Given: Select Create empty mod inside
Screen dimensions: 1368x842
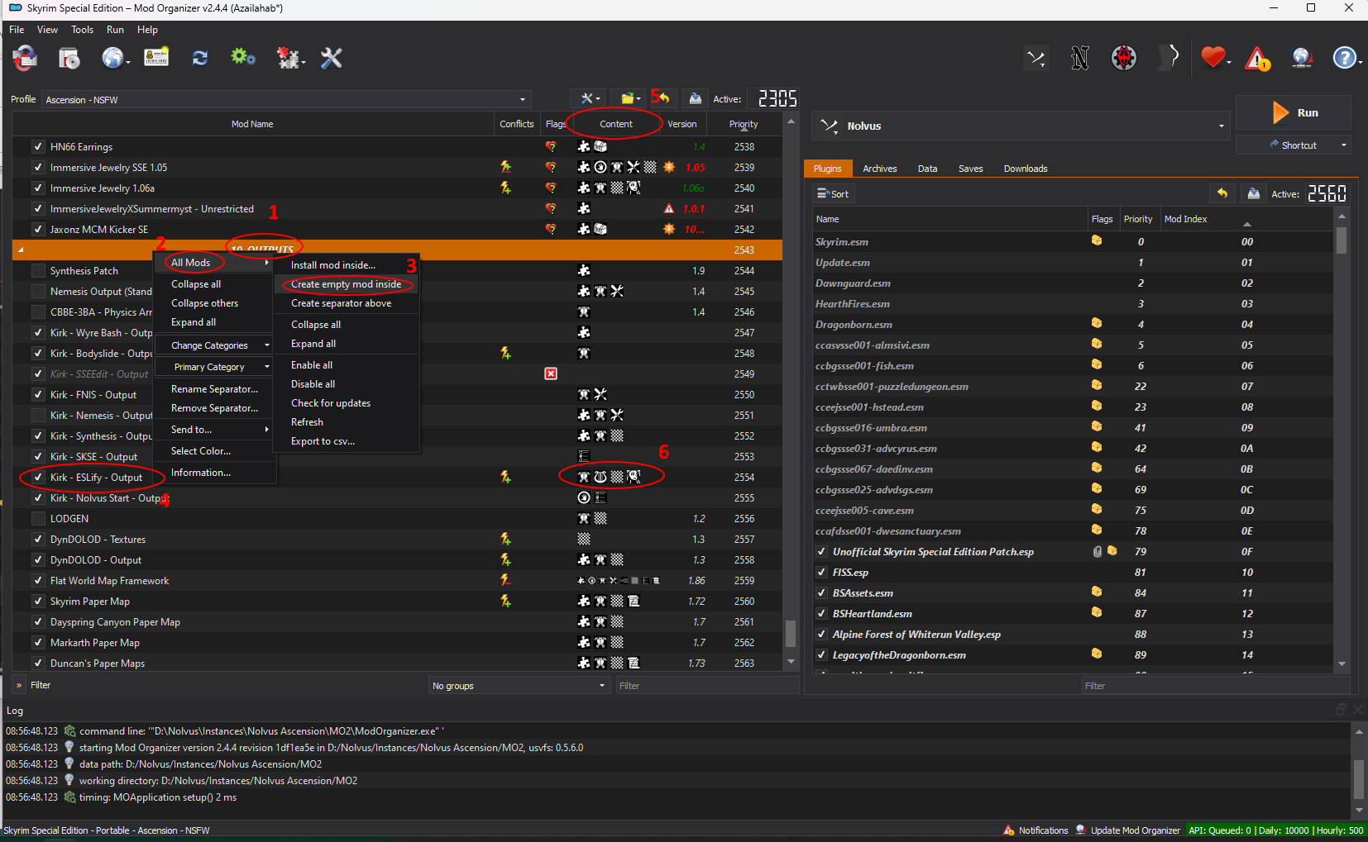Looking at the screenshot, I should click(346, 284).
